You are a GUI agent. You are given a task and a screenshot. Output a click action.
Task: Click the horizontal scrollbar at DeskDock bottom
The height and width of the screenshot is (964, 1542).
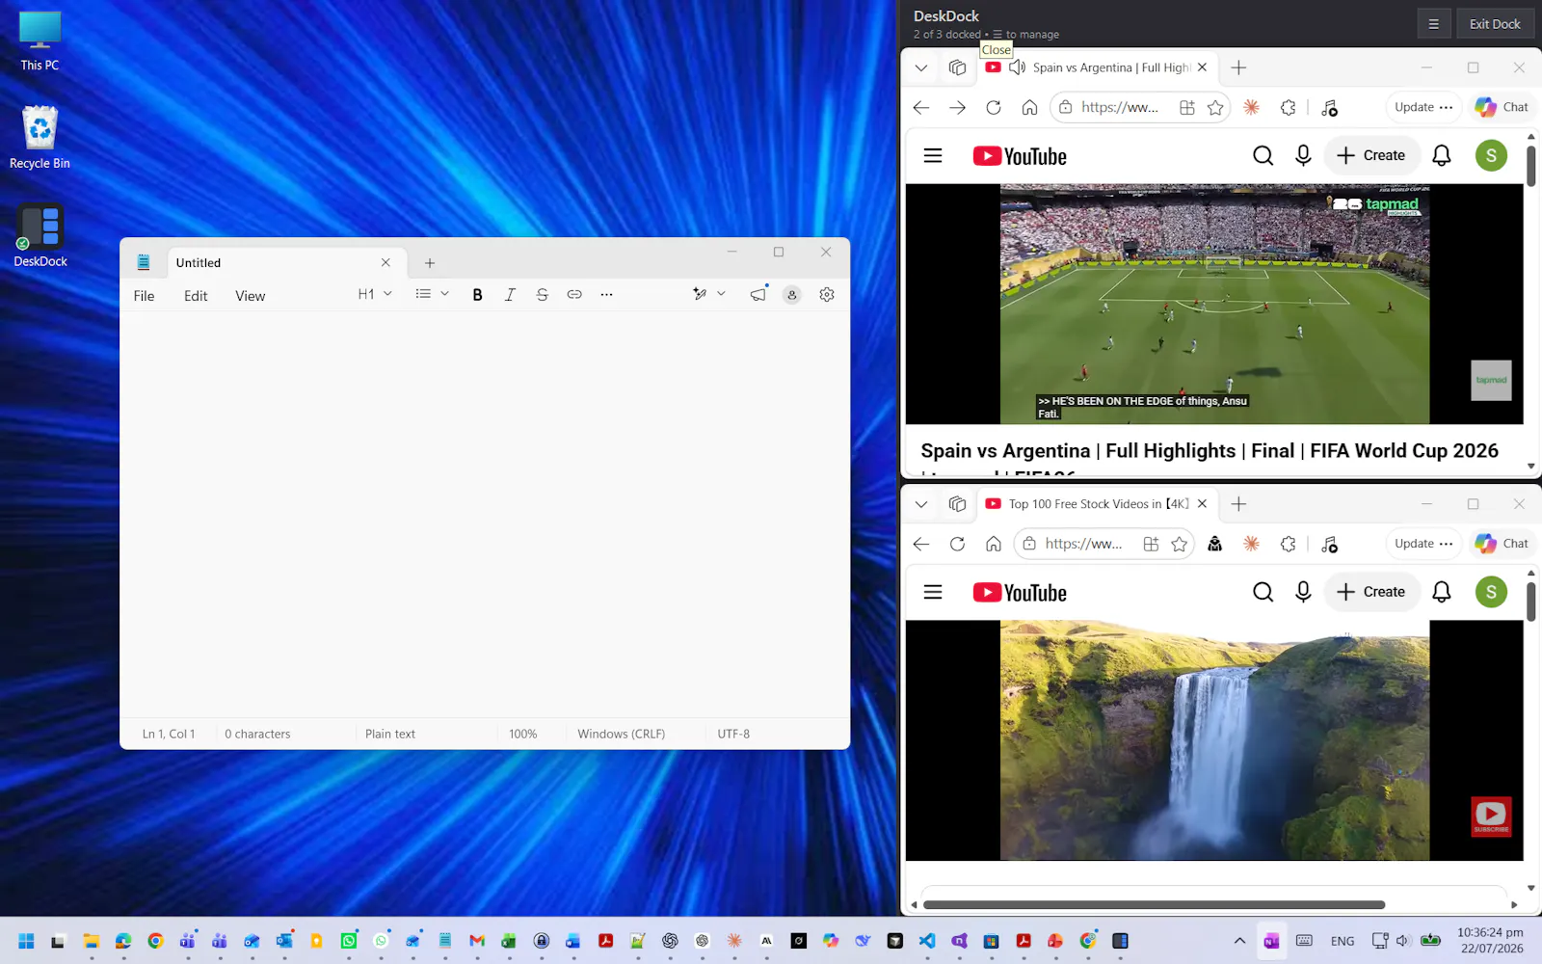(1154, 905)
